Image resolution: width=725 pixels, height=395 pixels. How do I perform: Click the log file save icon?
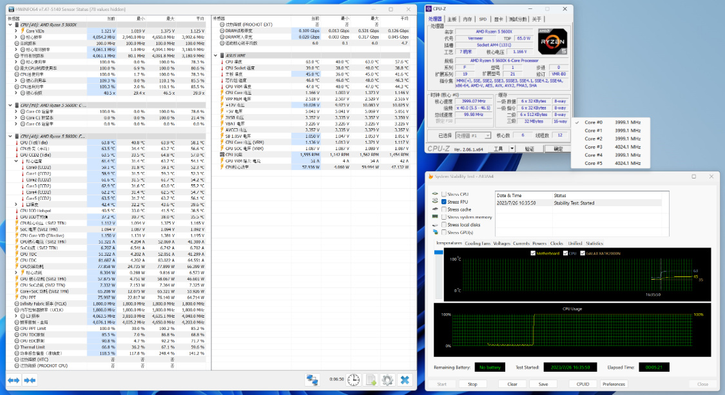point(371,380)
